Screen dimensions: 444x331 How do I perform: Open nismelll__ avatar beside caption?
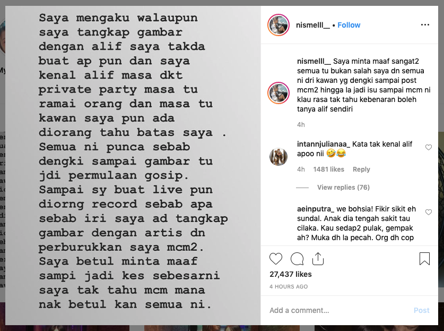278,93
